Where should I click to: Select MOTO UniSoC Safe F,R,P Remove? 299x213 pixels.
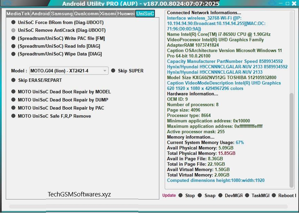(x=51, y=116)
